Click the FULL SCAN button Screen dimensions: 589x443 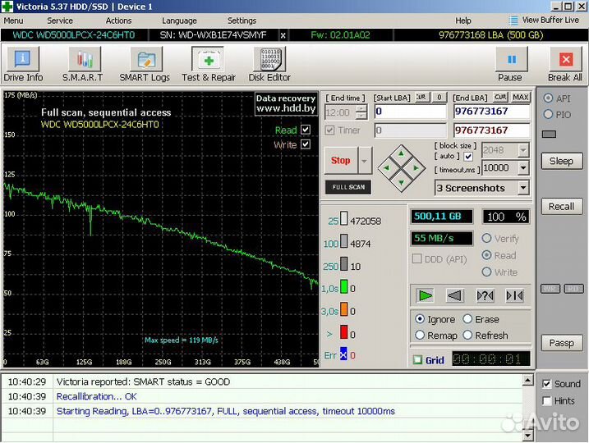coord(348,187)
